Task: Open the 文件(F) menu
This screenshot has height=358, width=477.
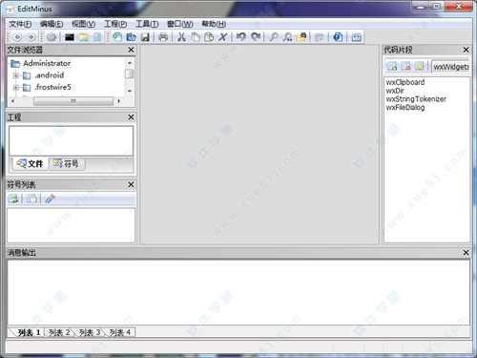Action: point(20,24)
